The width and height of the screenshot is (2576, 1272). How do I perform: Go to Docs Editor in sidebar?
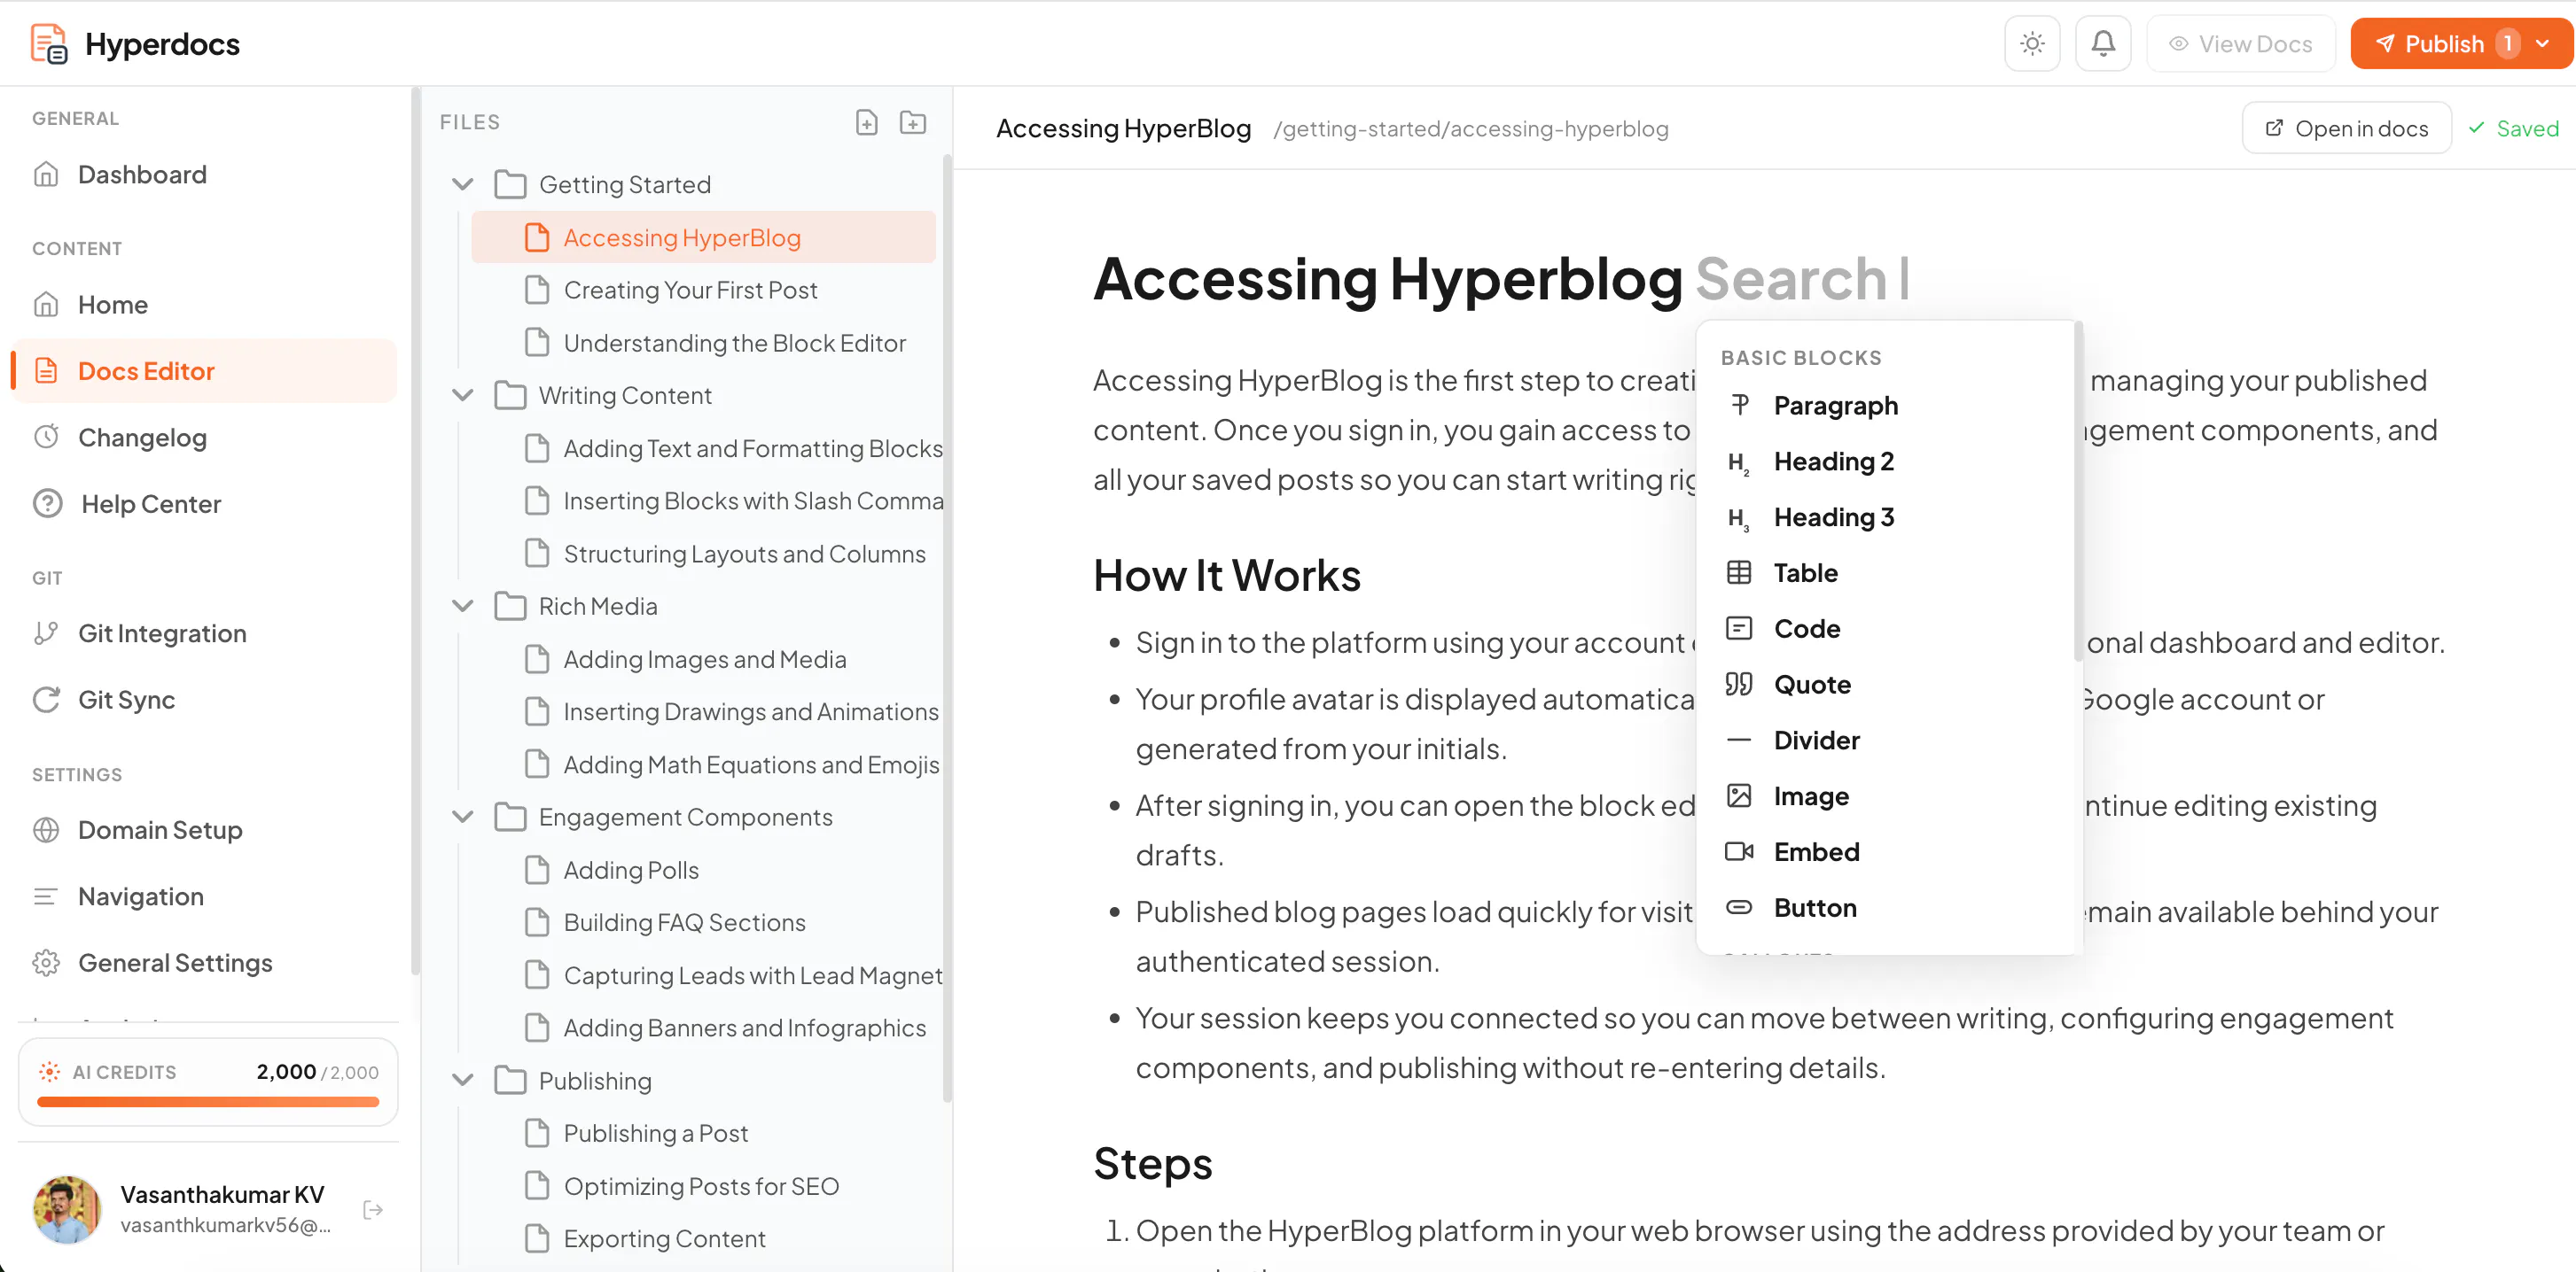coord(204,371)
